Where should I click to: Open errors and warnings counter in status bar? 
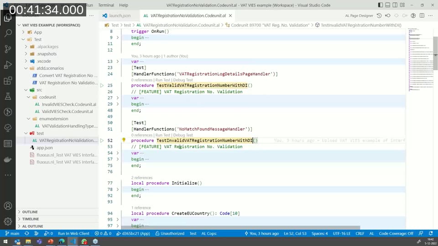coord(103,233)
